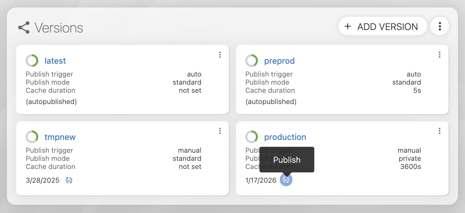Image resolution: width=465 pixels, height=213 pixels.
Task: Open the tmpnew card kebab menu
Action: pos(220,131)
